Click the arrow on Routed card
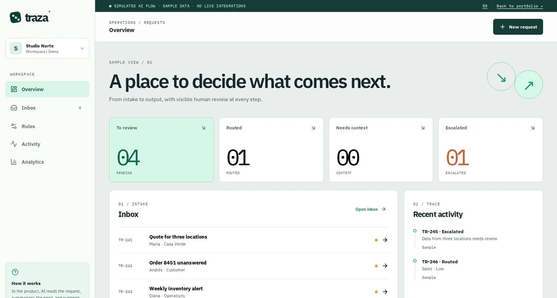The height and width of the screenshot is (298, 557). click(313, 128)
